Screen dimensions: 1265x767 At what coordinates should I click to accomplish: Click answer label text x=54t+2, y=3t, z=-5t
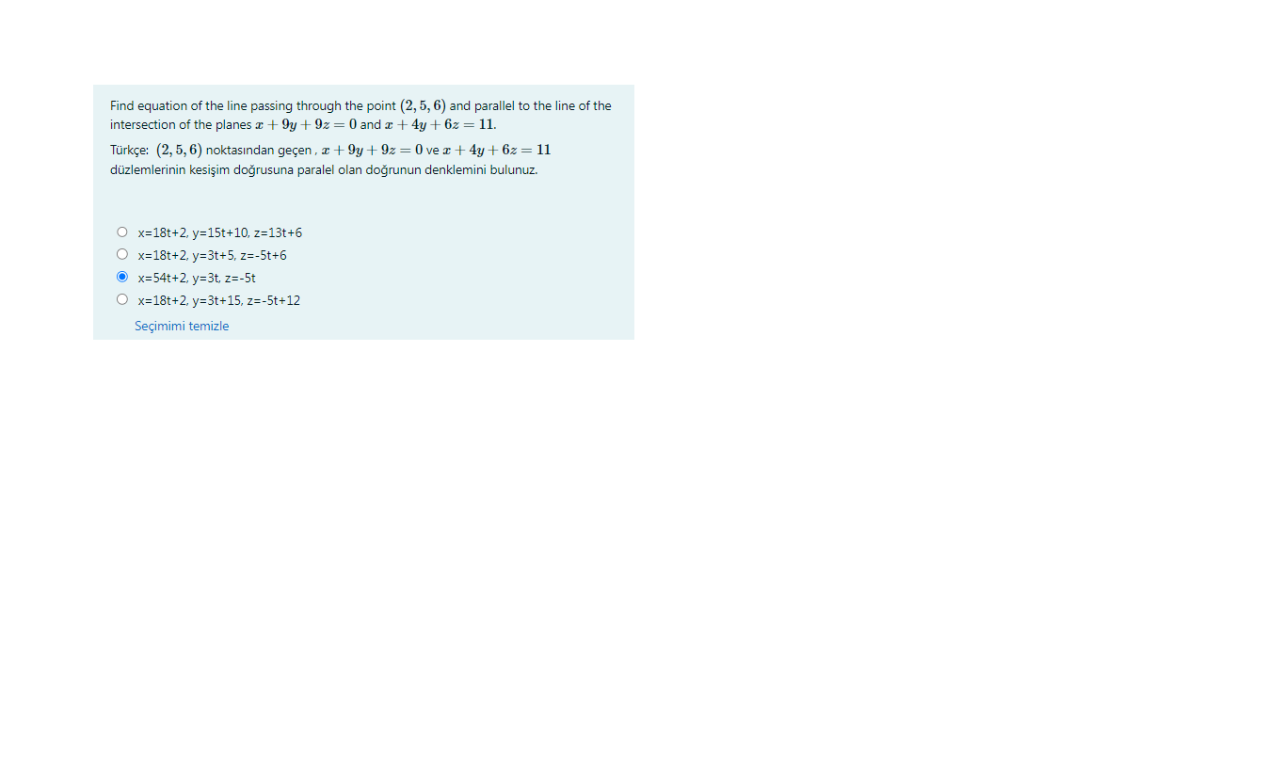[197, 278]
